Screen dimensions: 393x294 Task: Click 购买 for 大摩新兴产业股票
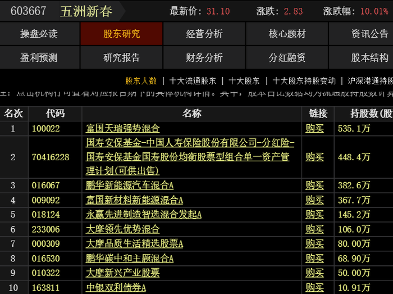[314, 273]
